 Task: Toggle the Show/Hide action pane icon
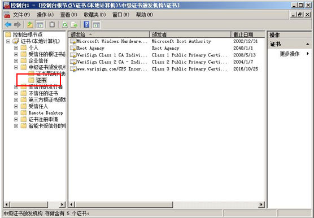click(97, 25)
